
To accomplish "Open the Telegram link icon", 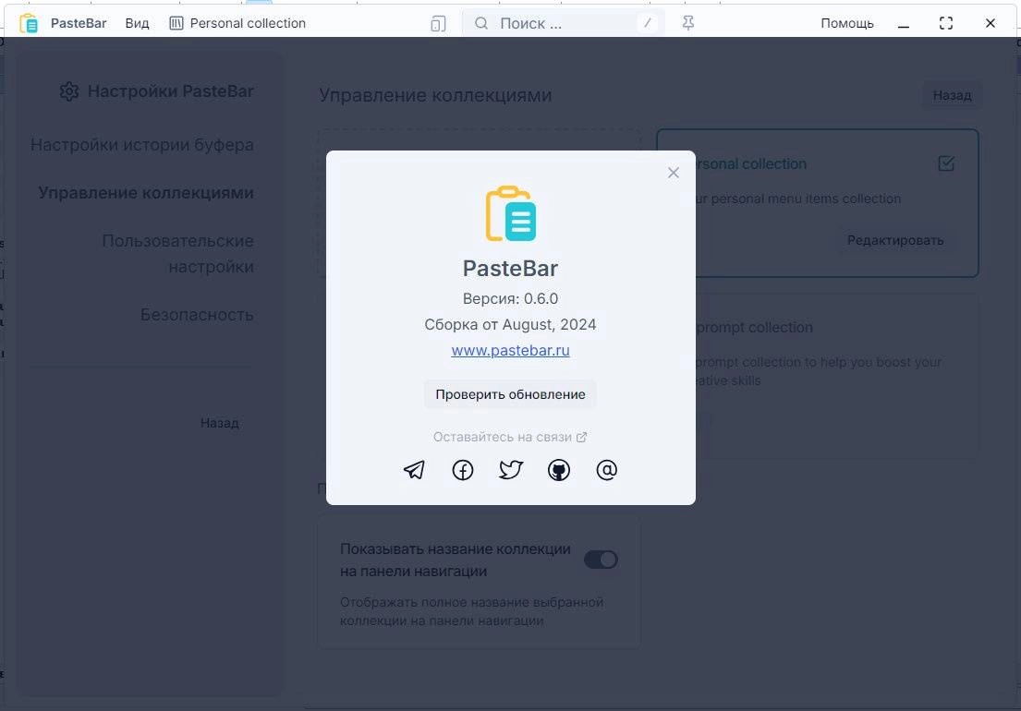I will 414,470.
